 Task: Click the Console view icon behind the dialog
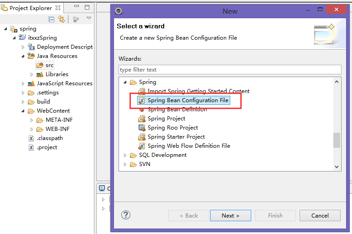click(x=102, y=188)
